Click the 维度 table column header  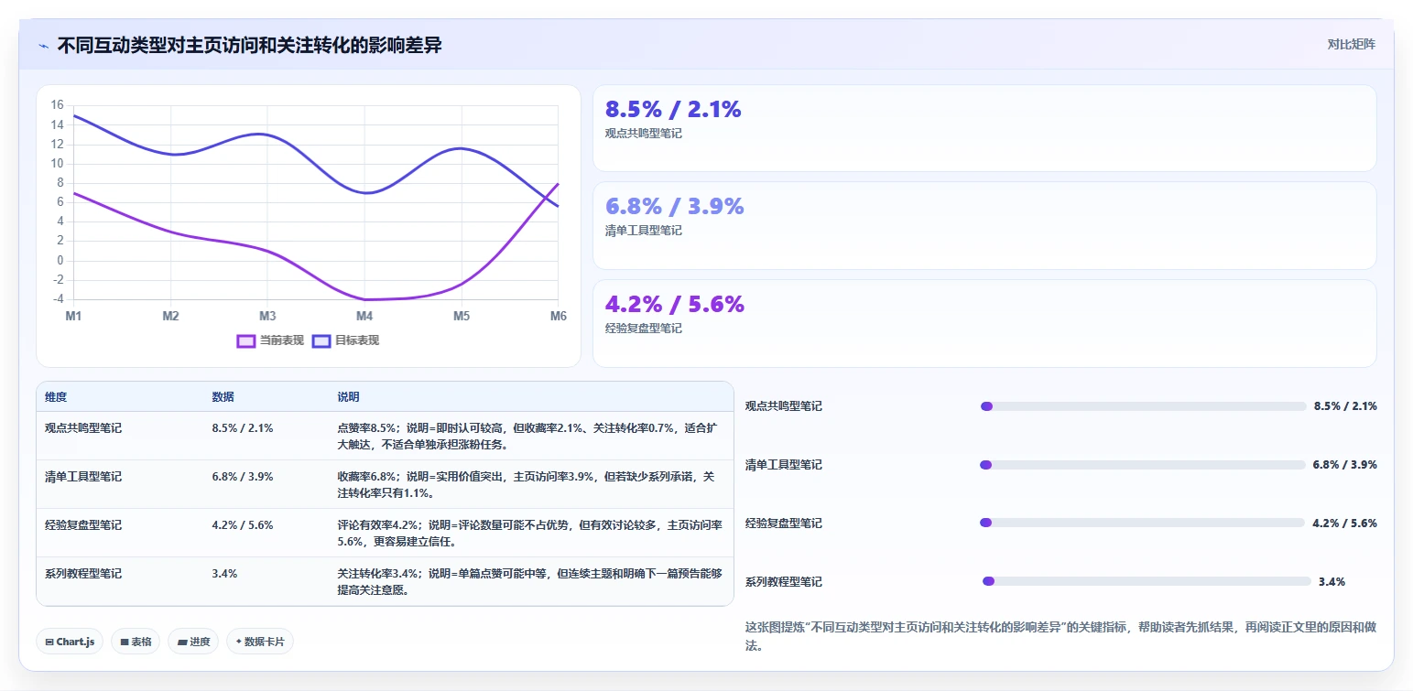click(56, 397)
